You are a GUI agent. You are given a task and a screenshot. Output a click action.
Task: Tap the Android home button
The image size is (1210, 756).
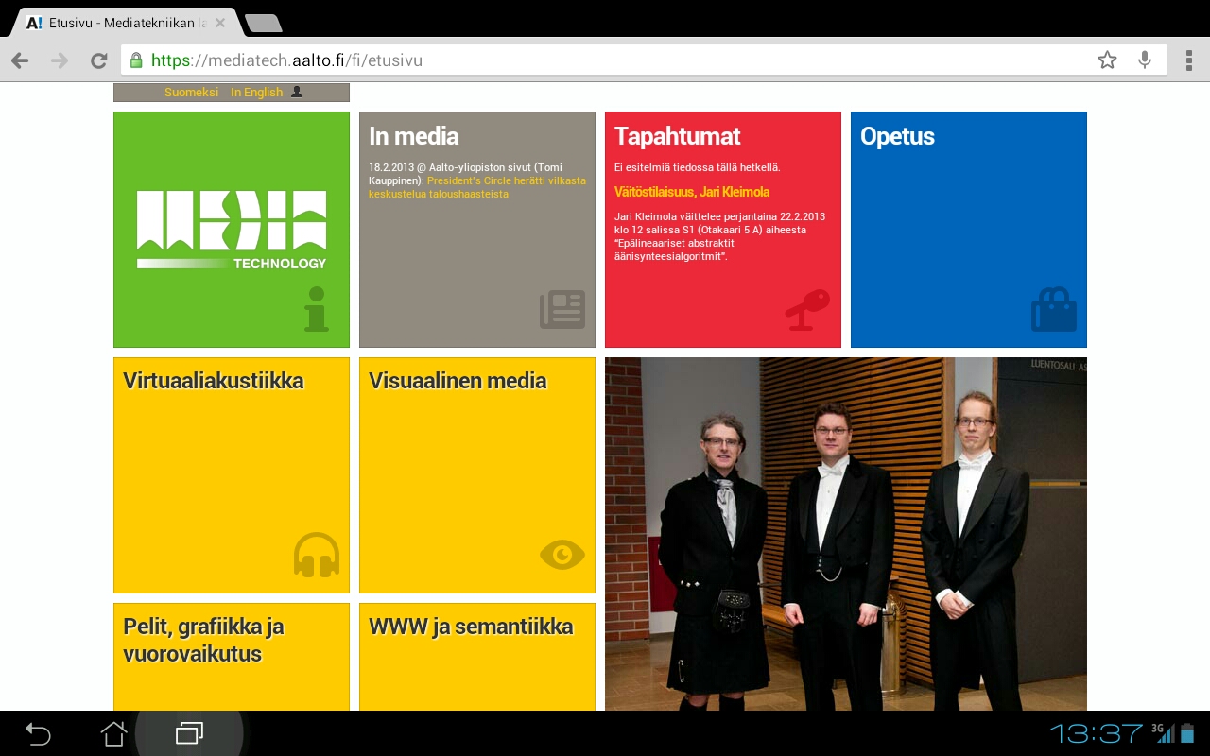click(113, 733)
